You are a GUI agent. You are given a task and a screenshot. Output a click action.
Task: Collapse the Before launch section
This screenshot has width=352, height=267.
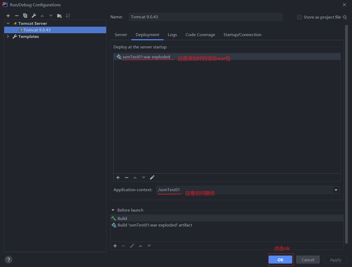[x=113, y=210]
